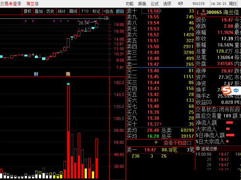Click the 涨停 price 20.87
The image size is (241, 180).
click(x=227, y=71)
